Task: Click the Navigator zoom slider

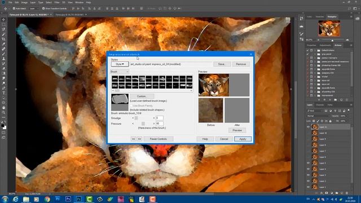Action: (332, 40)
